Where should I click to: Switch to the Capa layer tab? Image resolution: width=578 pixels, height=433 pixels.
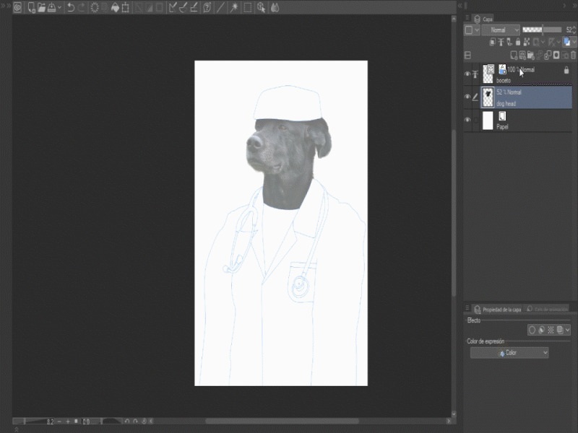tap(483, 19)
